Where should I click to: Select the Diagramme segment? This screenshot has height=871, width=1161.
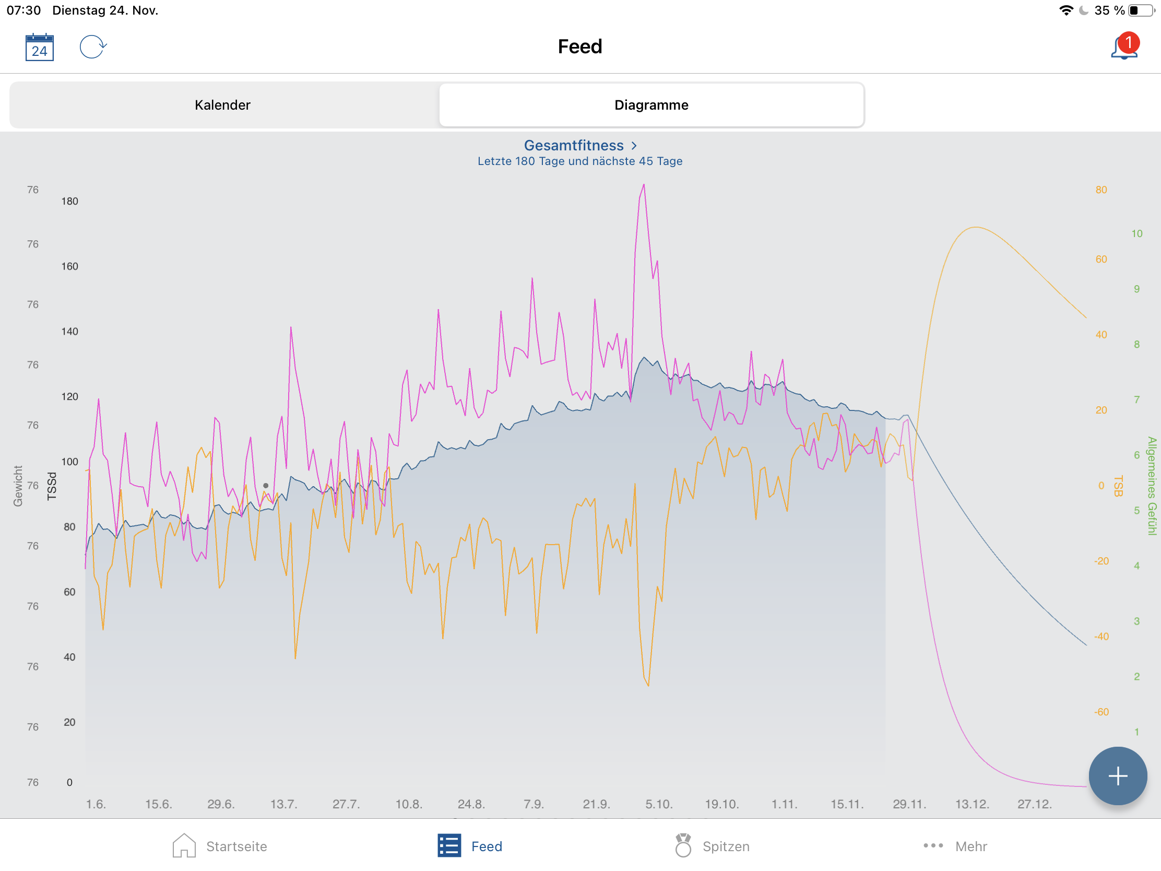click(651, 105)
